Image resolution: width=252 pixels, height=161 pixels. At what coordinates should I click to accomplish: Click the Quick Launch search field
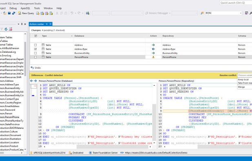point(236,3)
